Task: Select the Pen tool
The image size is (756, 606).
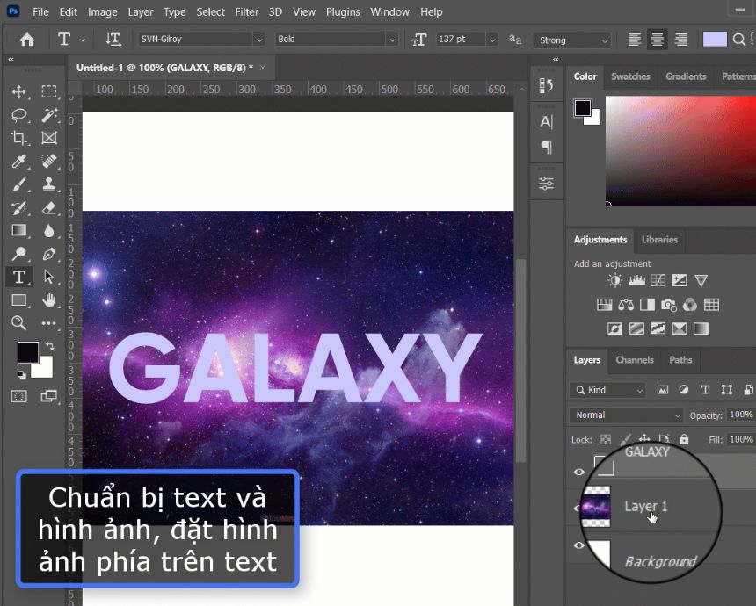Action: point(48,254)
